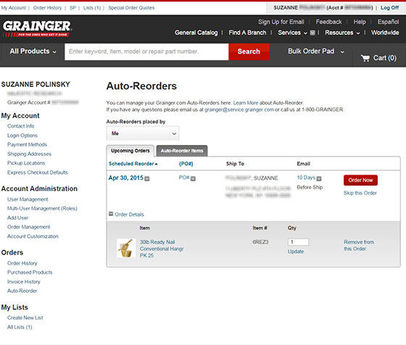The height and width of the screenshot is (345, 406).
Task: Click the Order Now button
Action: pos(360,180)
